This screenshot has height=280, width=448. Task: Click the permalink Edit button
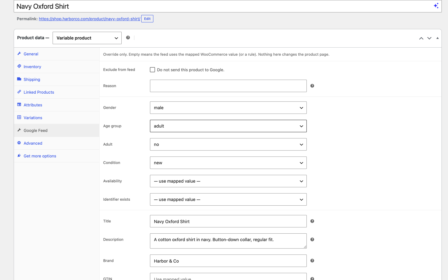[x=147, y=19]
